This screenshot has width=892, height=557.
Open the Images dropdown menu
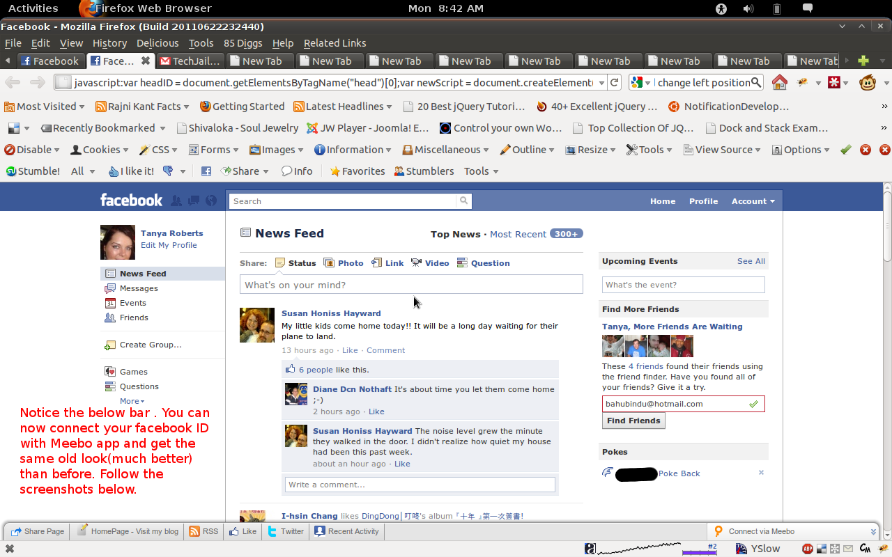[277, 150]
